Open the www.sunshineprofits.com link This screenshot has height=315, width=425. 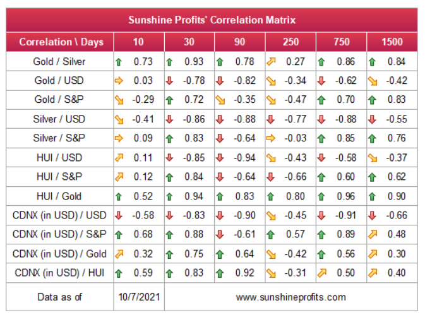pyautogui.click(x=291, y=297)
